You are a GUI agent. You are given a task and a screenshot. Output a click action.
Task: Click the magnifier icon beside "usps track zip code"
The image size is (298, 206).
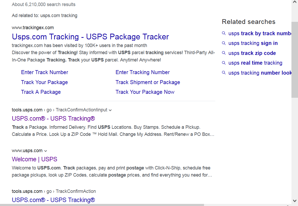pyautogui.click(x=224, y=53)
